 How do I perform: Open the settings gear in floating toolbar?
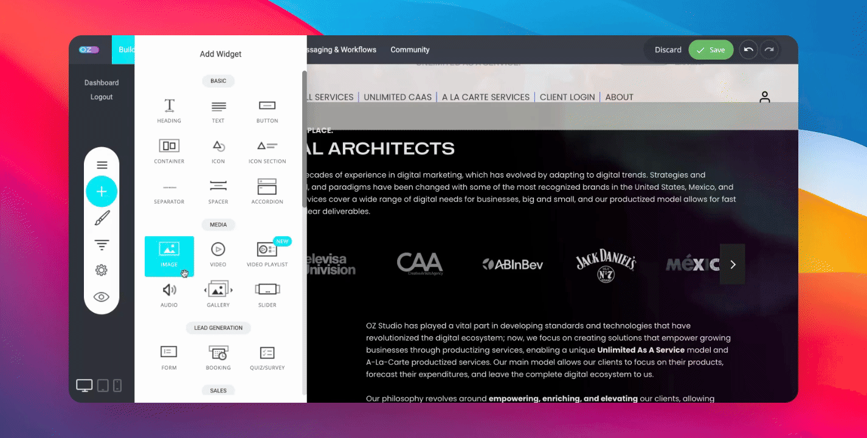102,270
